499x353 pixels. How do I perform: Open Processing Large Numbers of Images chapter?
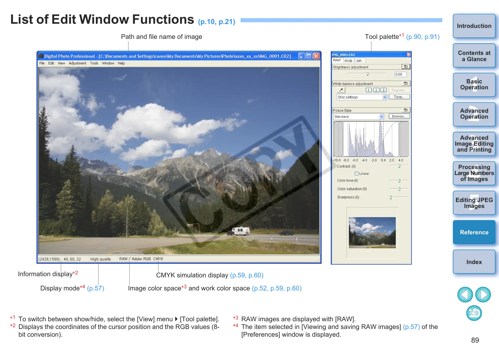tap(474, 173)
